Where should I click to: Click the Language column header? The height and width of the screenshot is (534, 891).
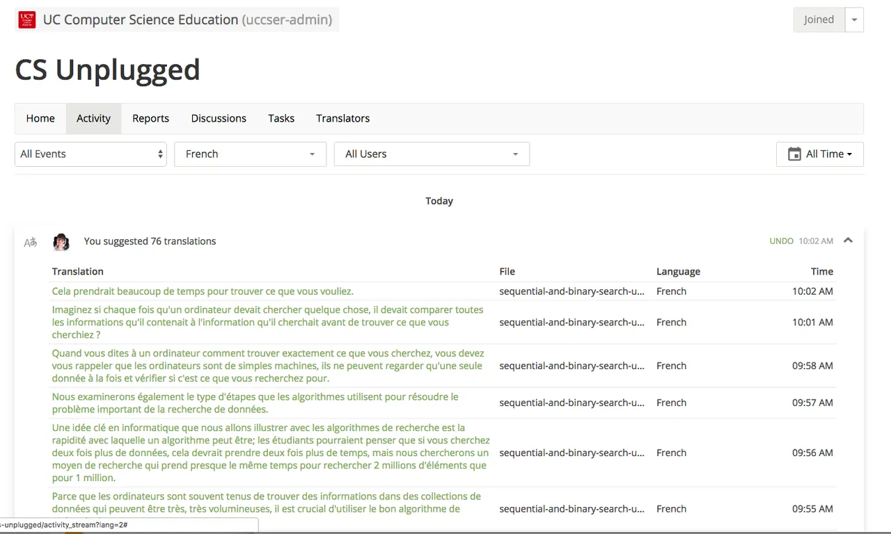tap(678, 272)
